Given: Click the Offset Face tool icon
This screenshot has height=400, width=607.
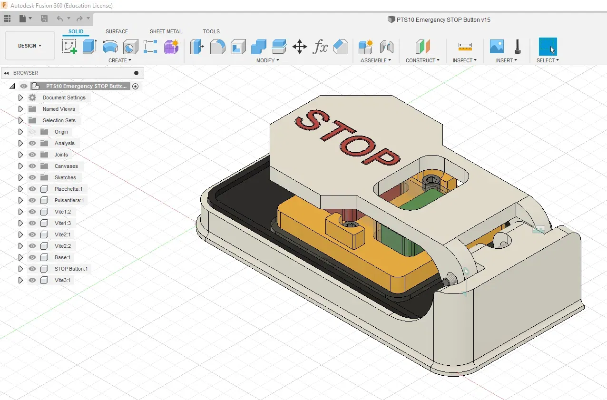Looking at the screenshot, I should tap(279, 47).
